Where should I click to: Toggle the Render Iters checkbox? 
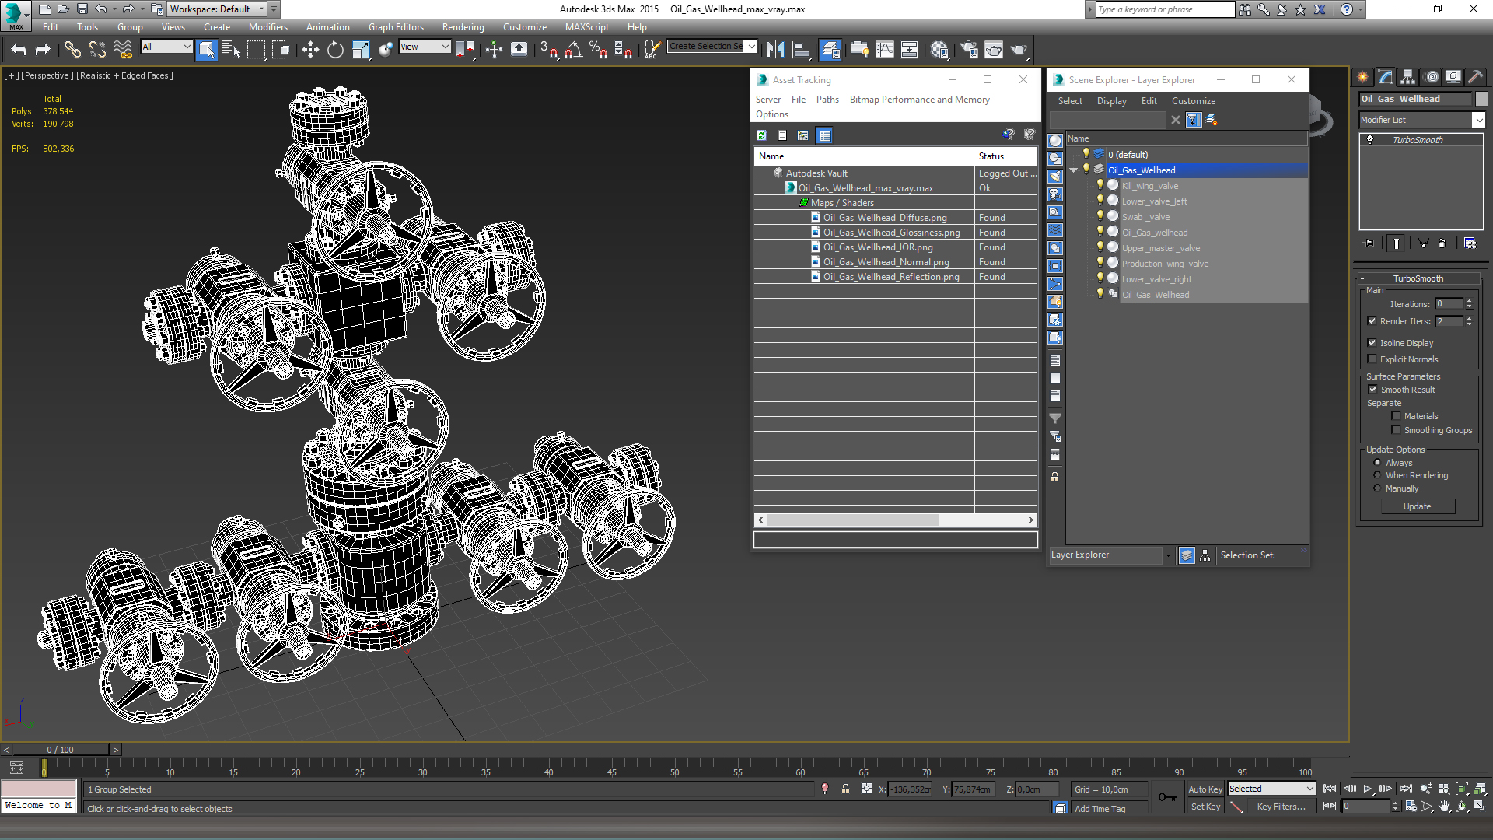point(1372,320)
